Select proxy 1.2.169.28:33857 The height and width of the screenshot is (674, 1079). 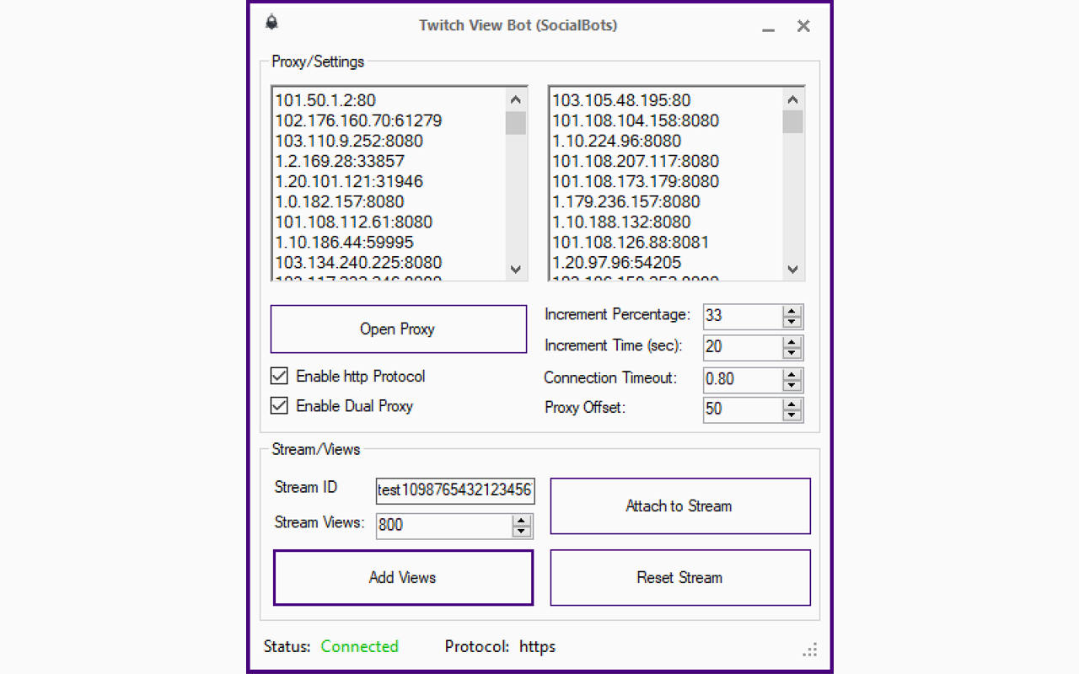click(340, 161)
